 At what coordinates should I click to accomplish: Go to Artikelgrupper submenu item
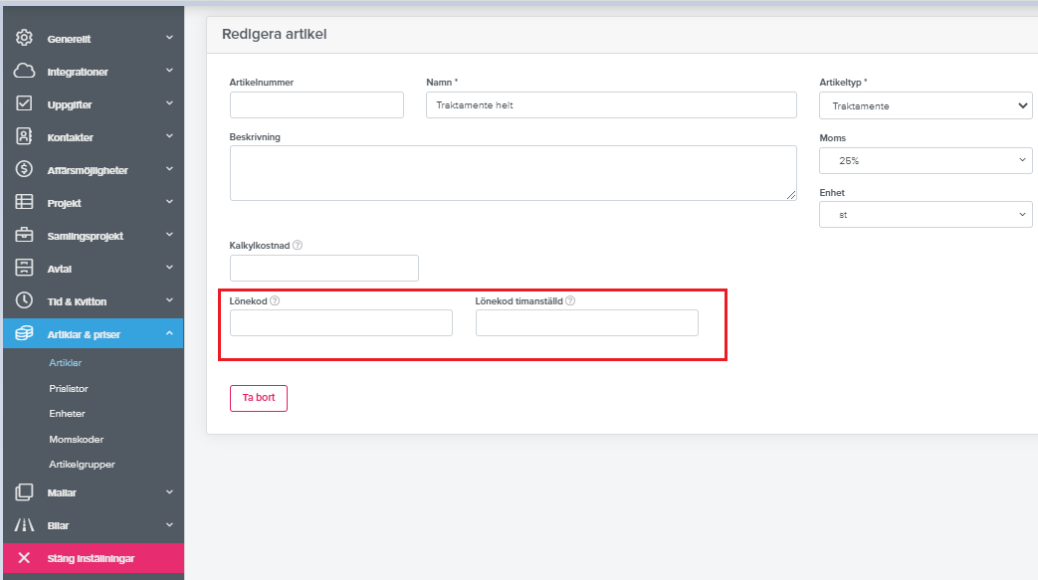coord(82,465)
